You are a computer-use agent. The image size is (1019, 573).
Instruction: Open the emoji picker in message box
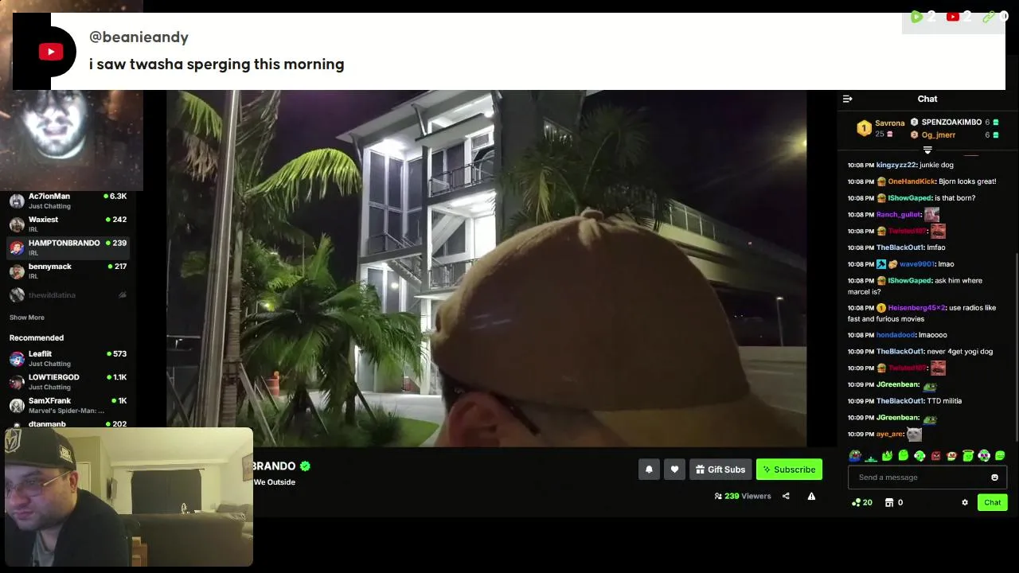[x=994, y=477]
